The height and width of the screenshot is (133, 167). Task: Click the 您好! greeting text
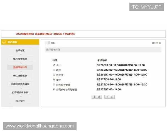(x=53, y=43)
